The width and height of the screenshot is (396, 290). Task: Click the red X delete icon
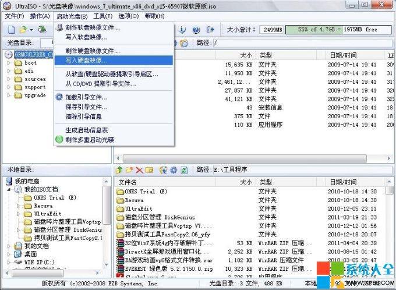point(139,170)
